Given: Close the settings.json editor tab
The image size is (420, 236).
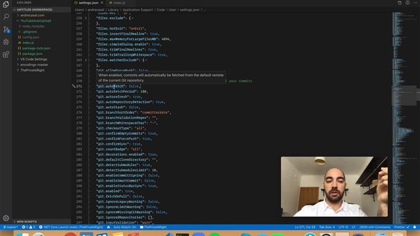Looking at the screenshot, I should point(102,3).
